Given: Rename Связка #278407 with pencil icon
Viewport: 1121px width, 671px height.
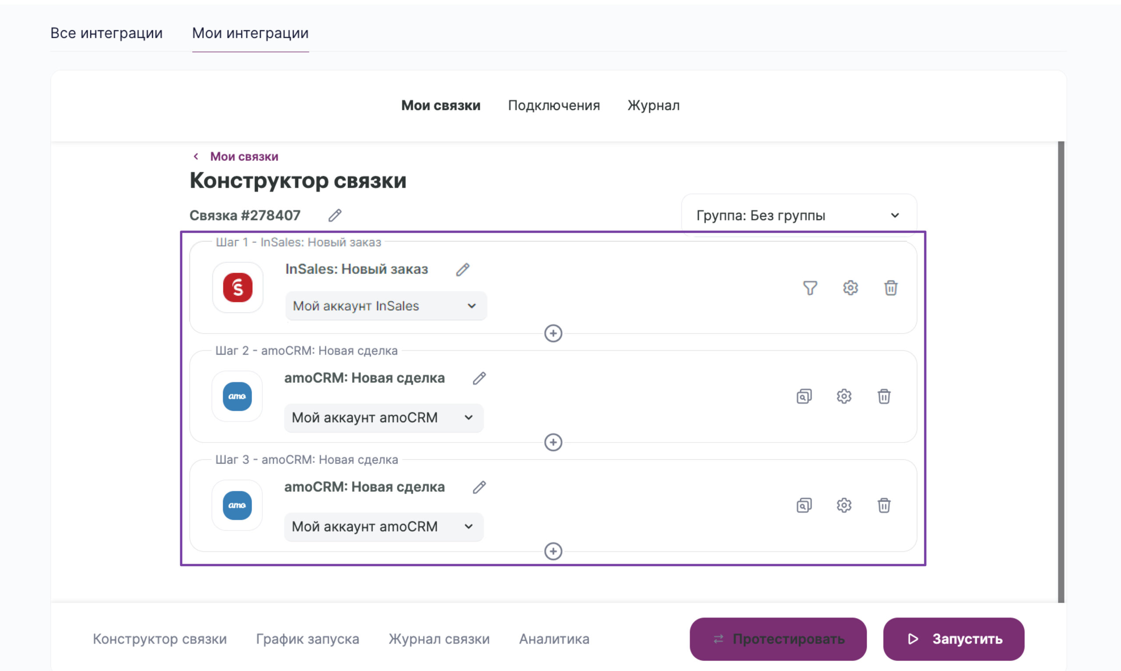Looking at the screenshot, I should point(335,215).
